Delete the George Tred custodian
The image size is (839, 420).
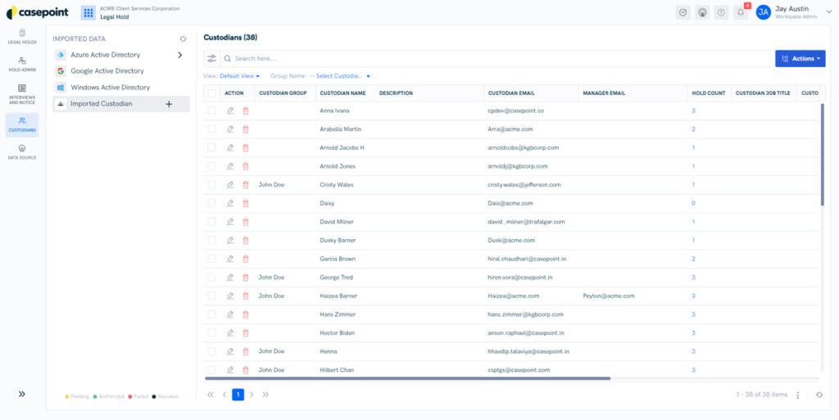click(x=246, y=278)
